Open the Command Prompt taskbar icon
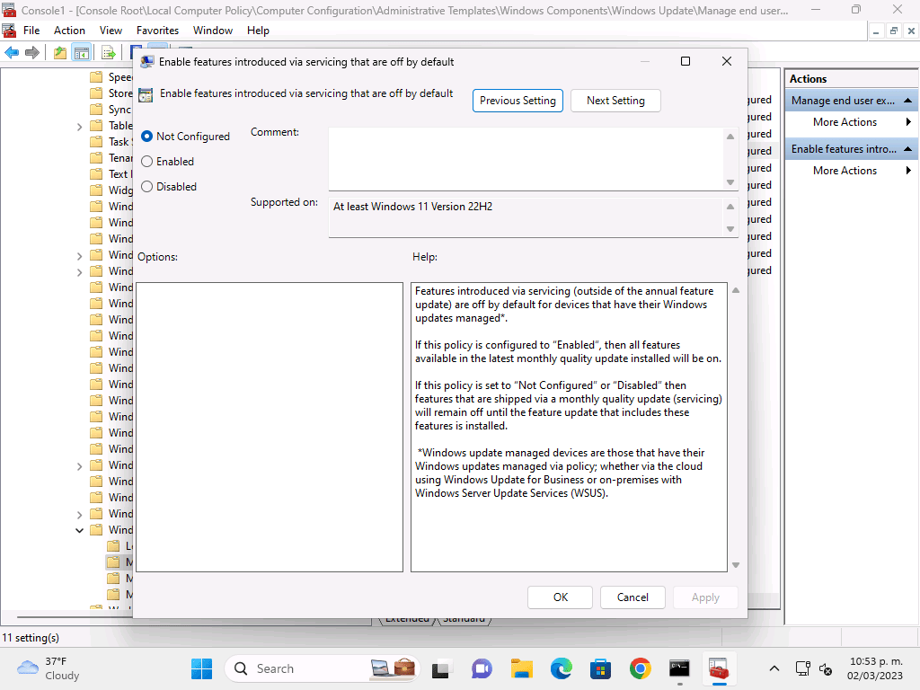The width and height of the screenshot is (920, 690). (679, 668)
